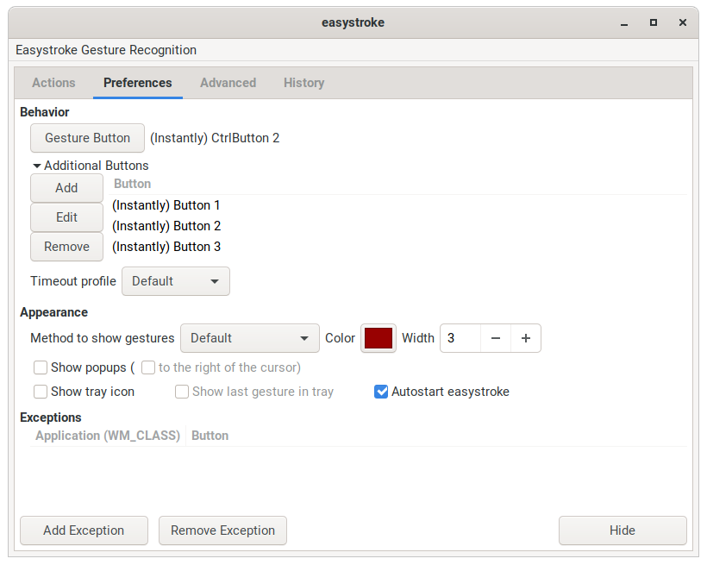Viewport: 707px width, 565px height.
Task: Click the Application (WM_CLASS) column header
Action: 108,436
